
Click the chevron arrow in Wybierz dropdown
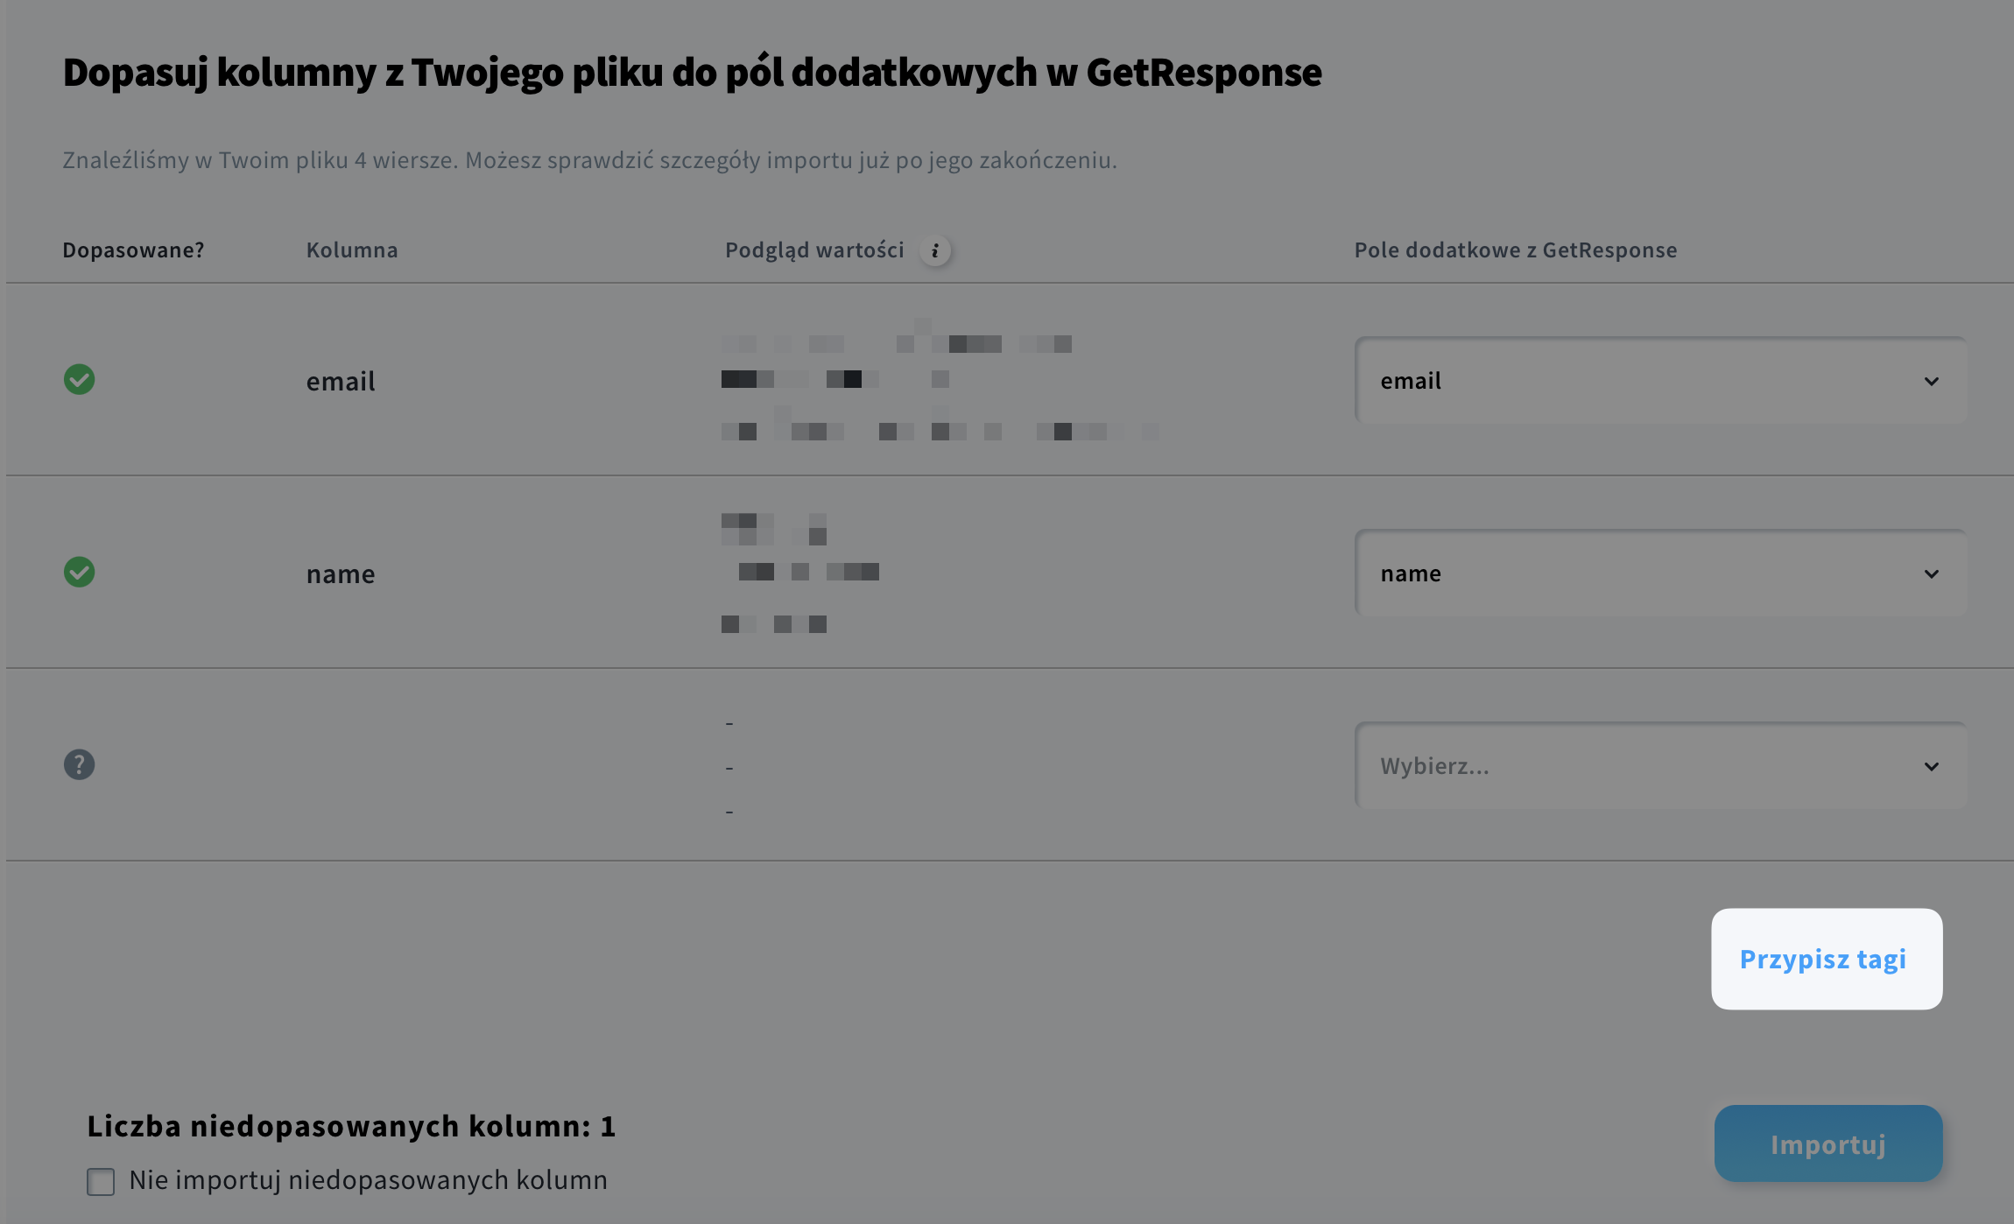1931,767
